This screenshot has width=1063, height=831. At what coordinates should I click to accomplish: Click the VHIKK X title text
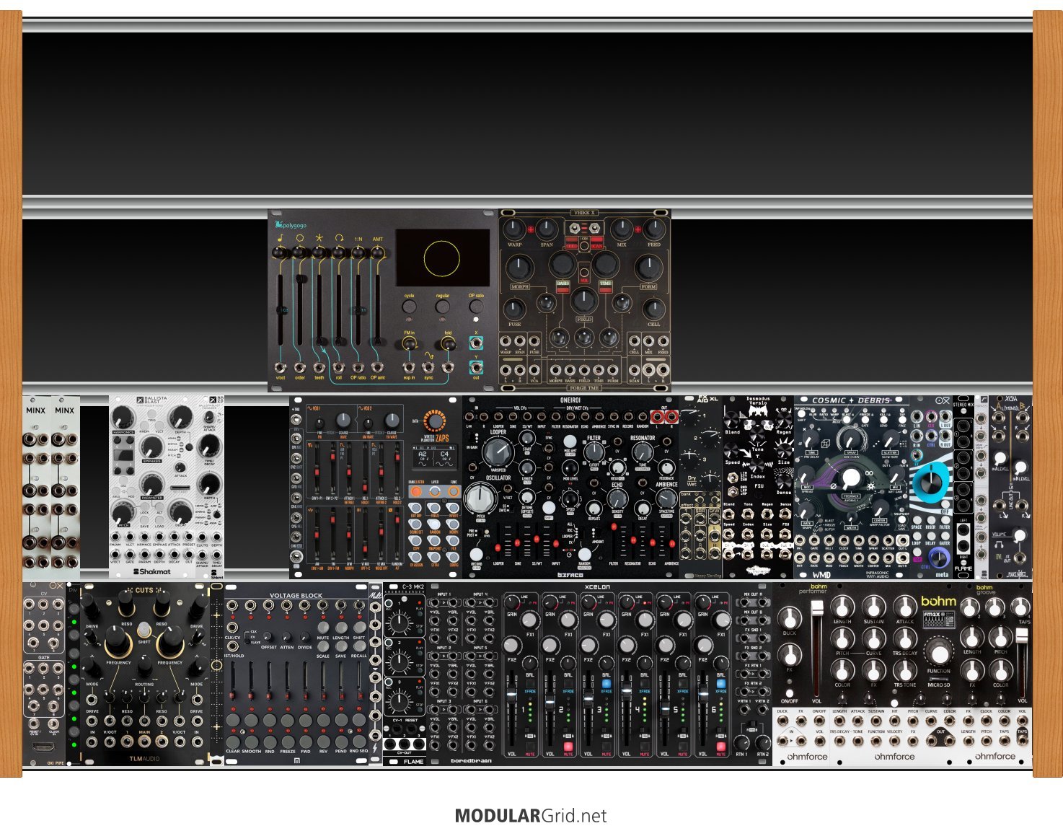point(585,214)
